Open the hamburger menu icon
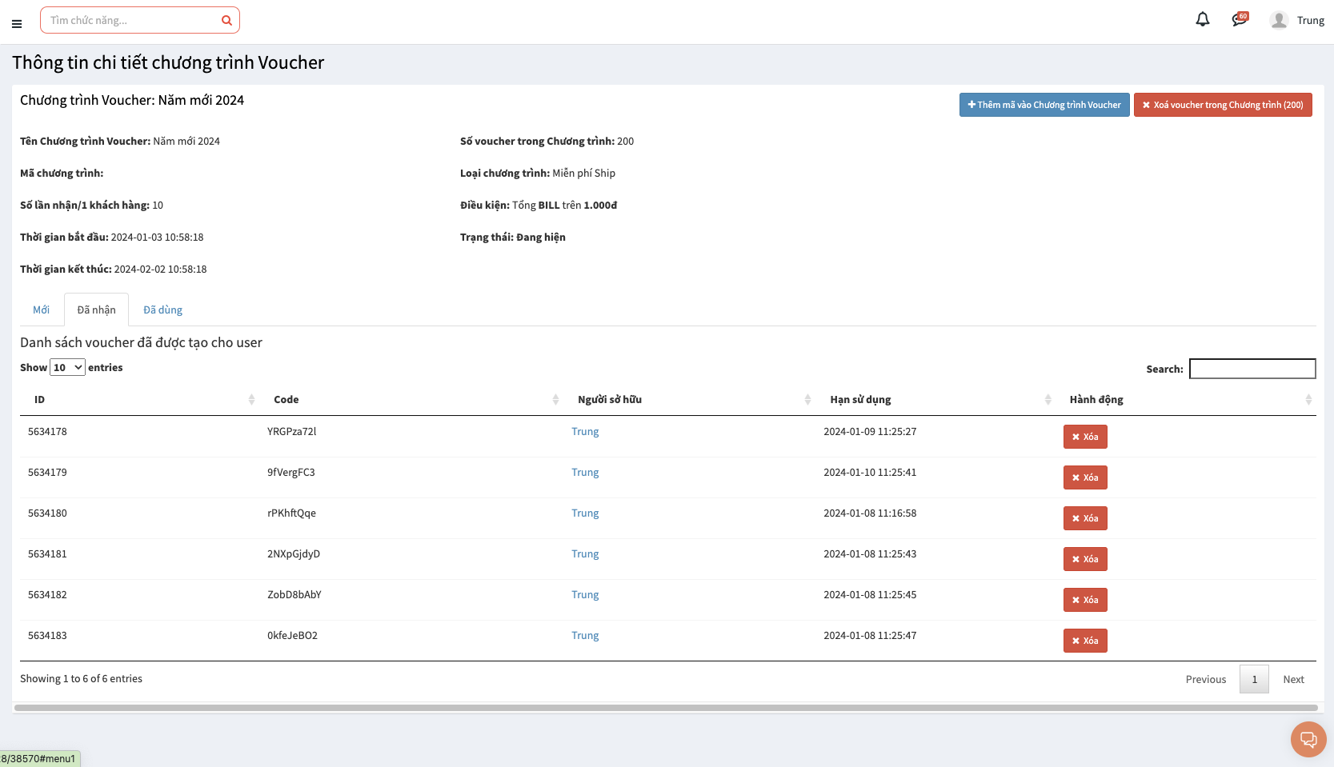 point(17,24)
